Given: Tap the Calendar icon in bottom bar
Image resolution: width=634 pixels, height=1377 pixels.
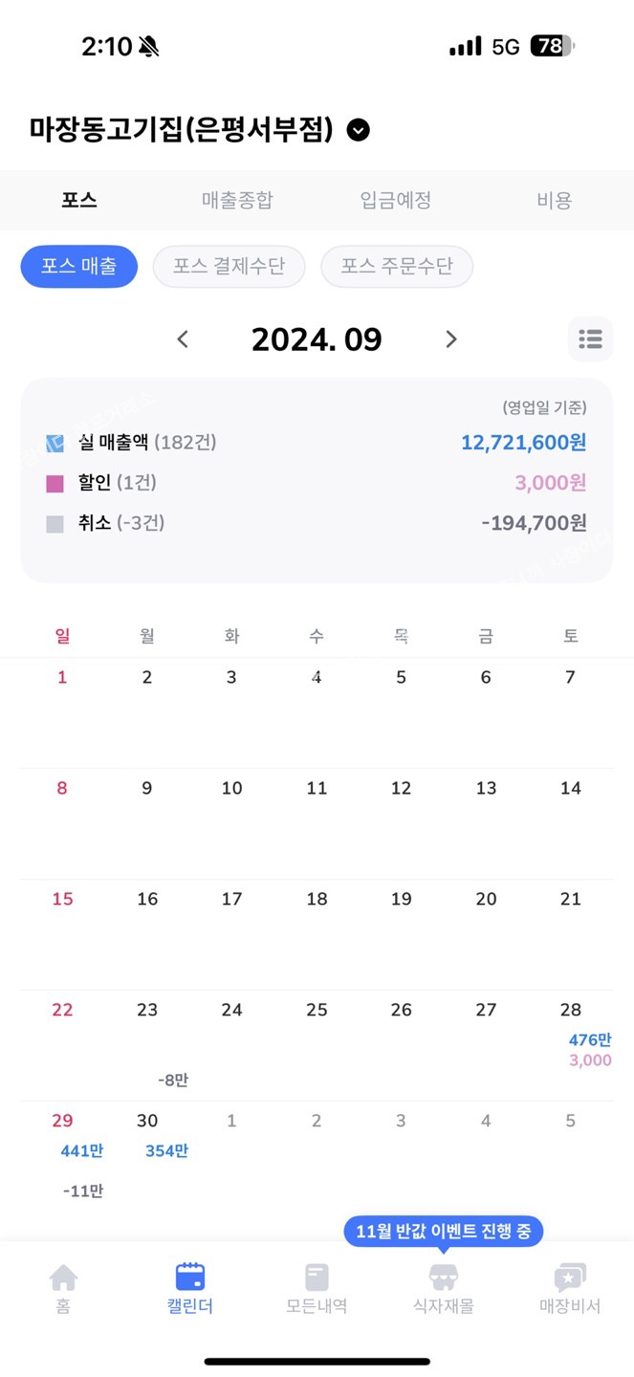Looking at the screenshot, I should [189, 1278].
